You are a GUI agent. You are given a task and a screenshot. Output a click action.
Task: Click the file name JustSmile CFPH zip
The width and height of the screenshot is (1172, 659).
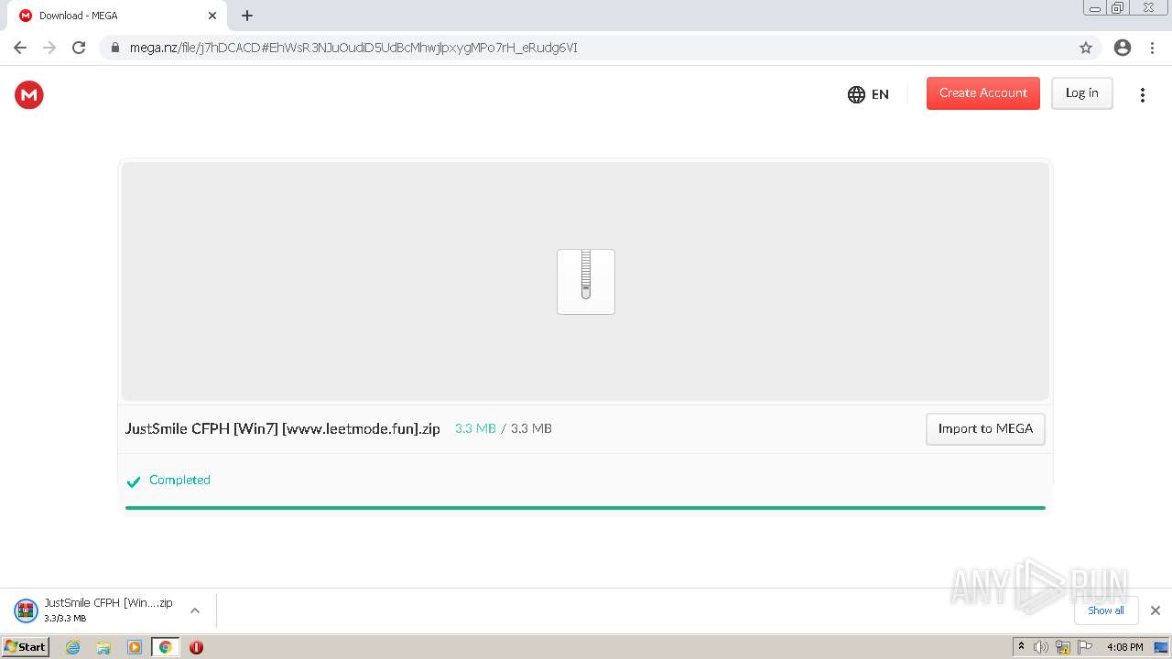(283, 428)
